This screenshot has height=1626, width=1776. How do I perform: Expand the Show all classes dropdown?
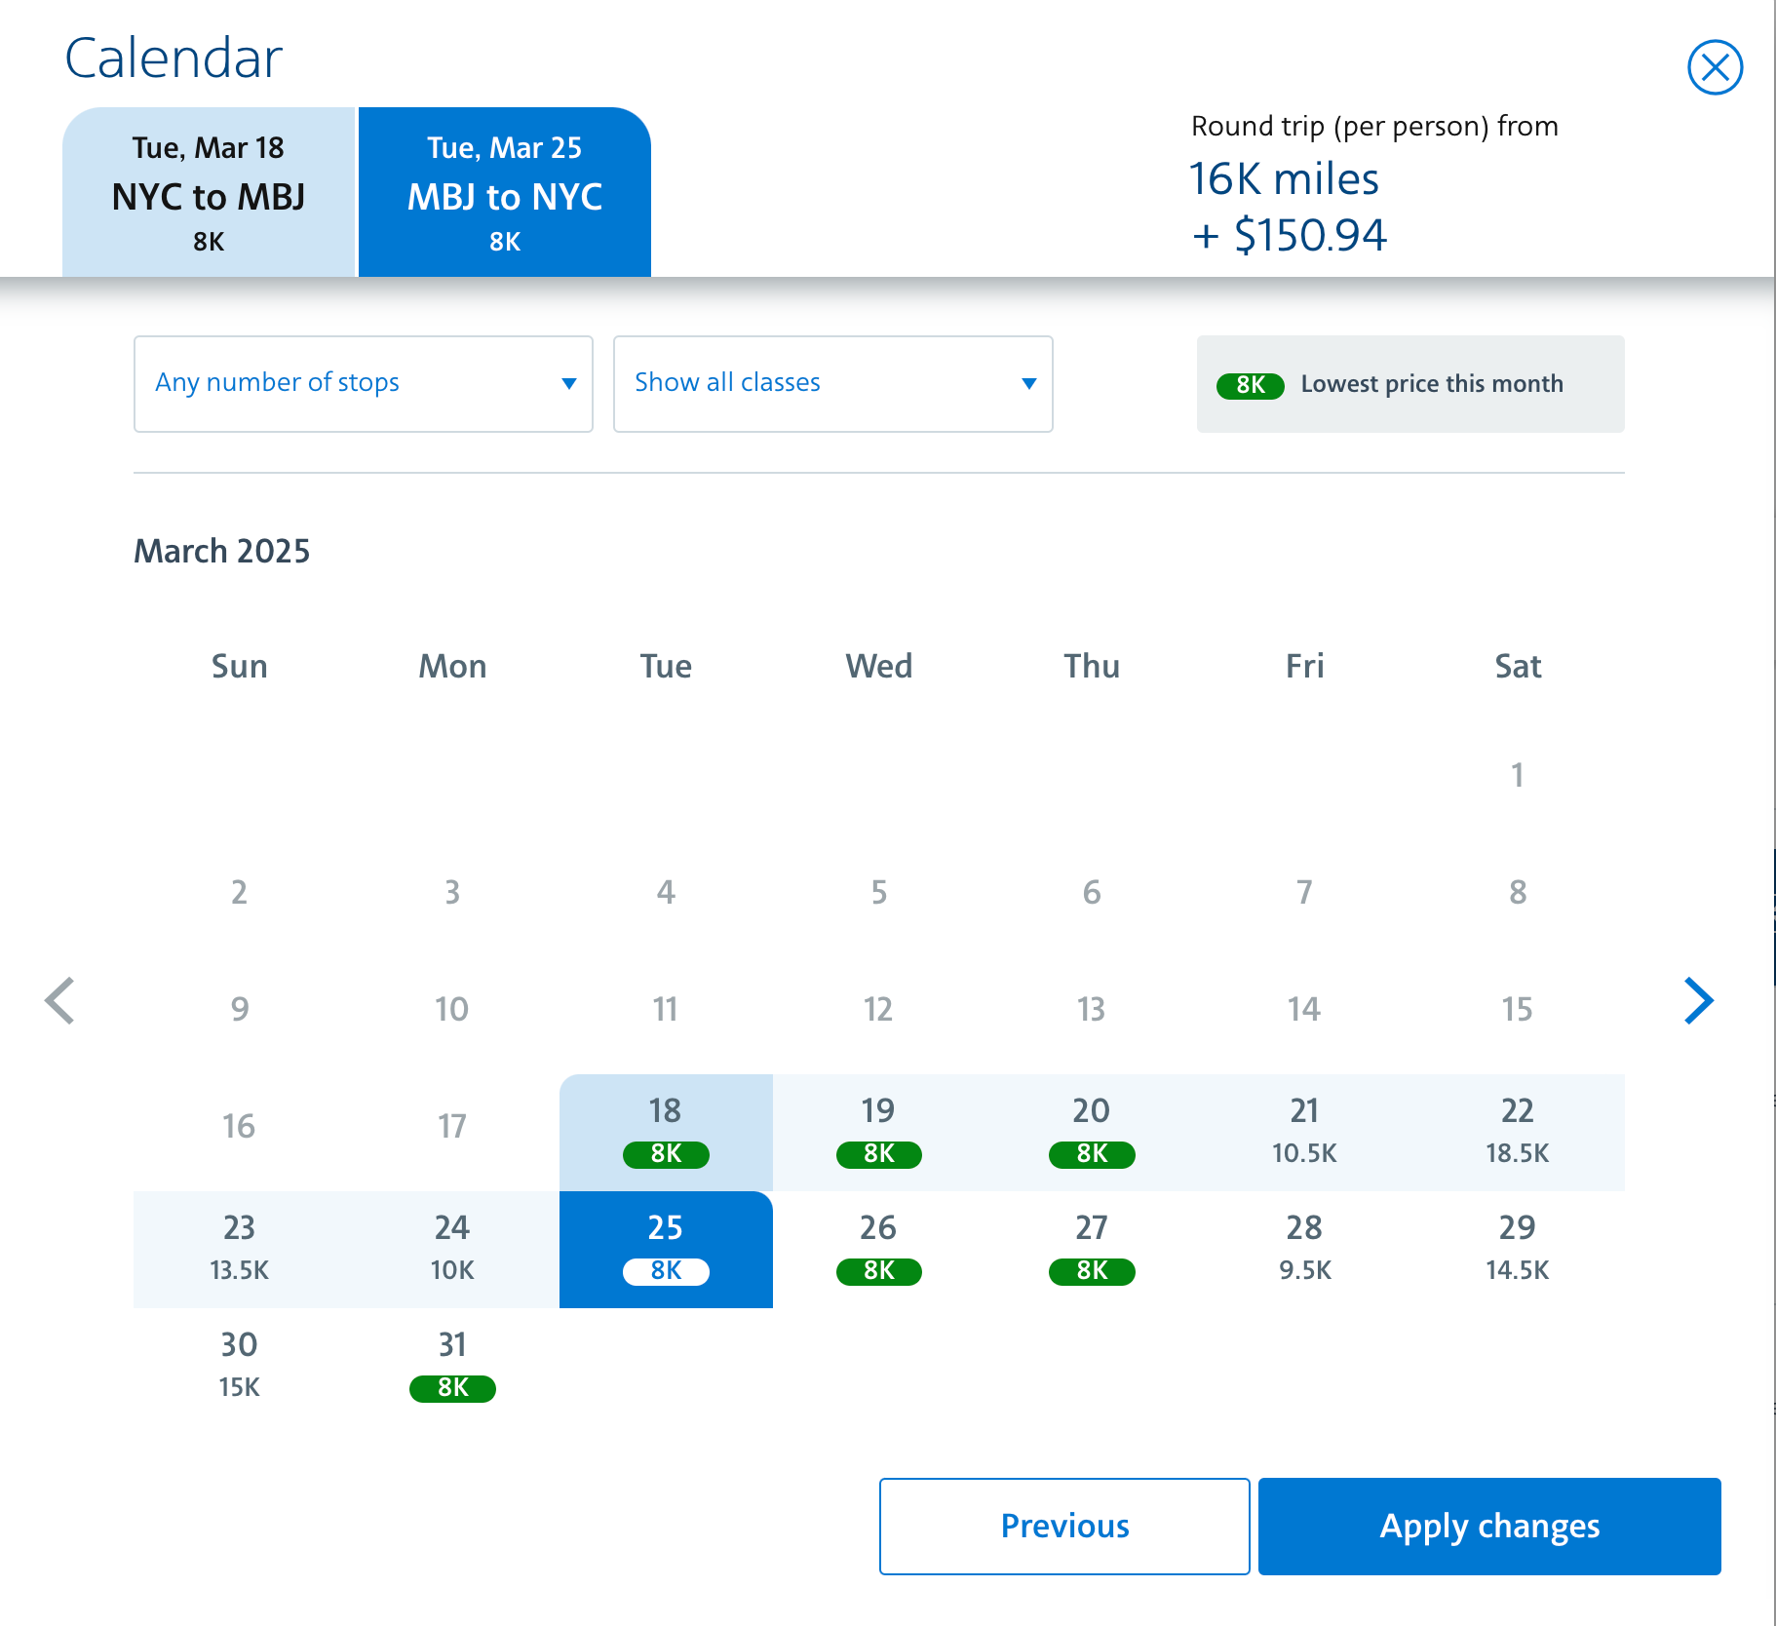pyautogui.click(x=832, y=383)
